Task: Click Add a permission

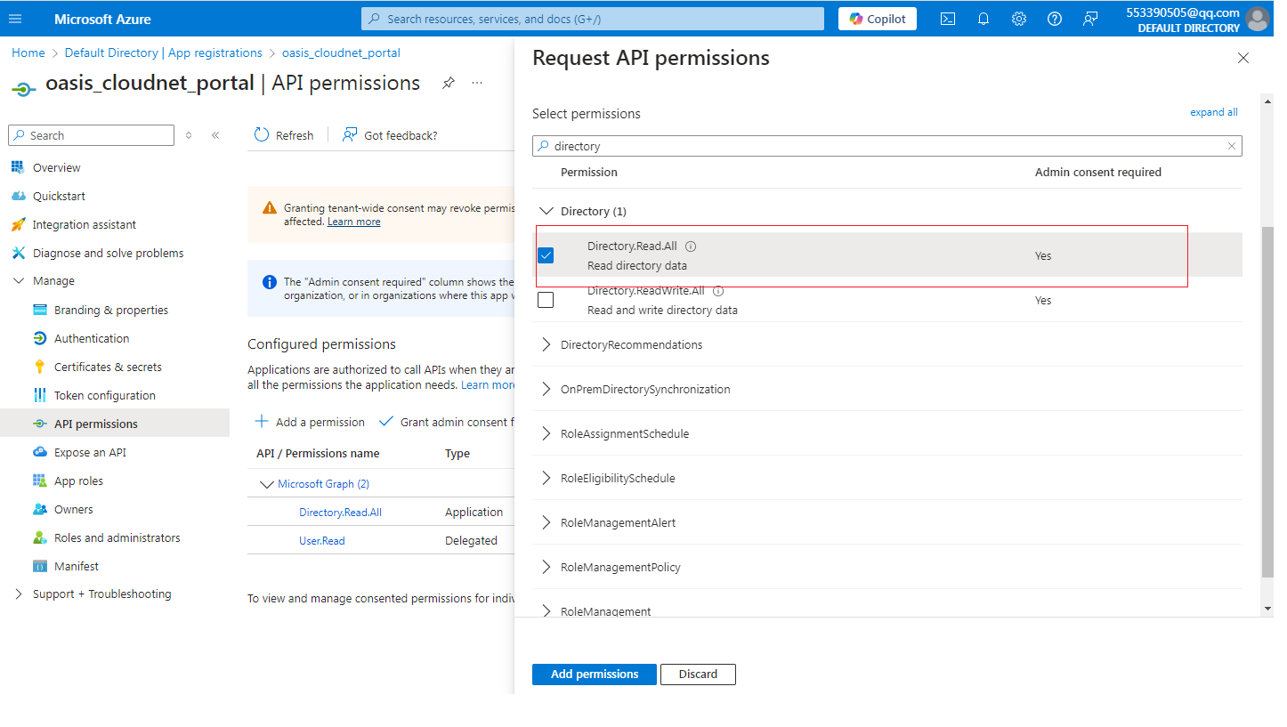Action: [x=311, y=422]
